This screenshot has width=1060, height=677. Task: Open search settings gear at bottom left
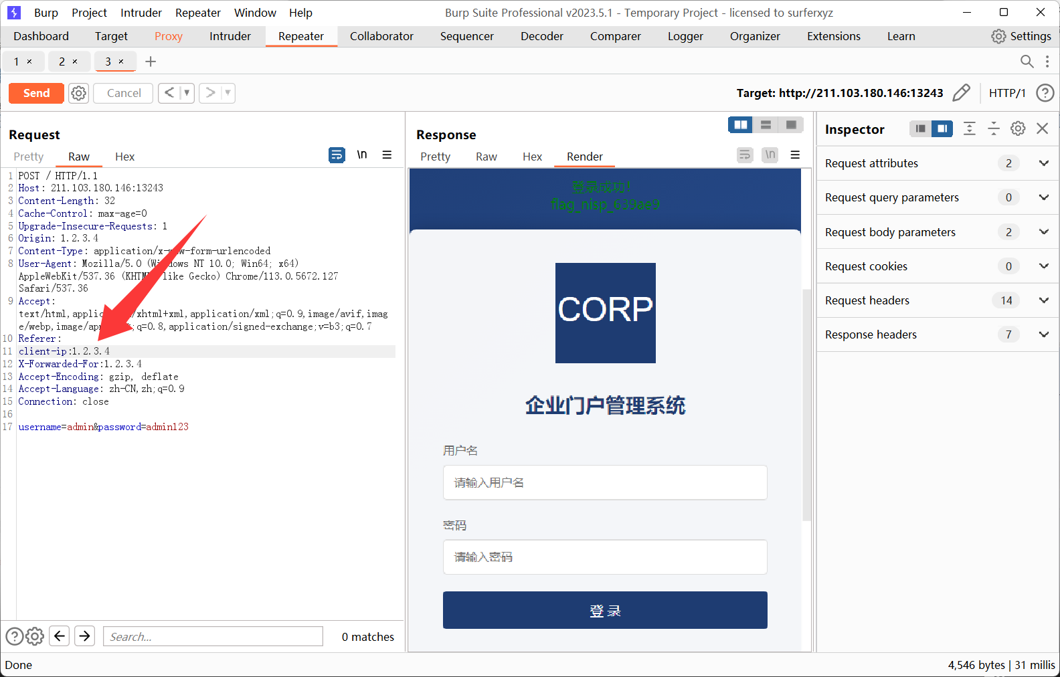point(35,636)
